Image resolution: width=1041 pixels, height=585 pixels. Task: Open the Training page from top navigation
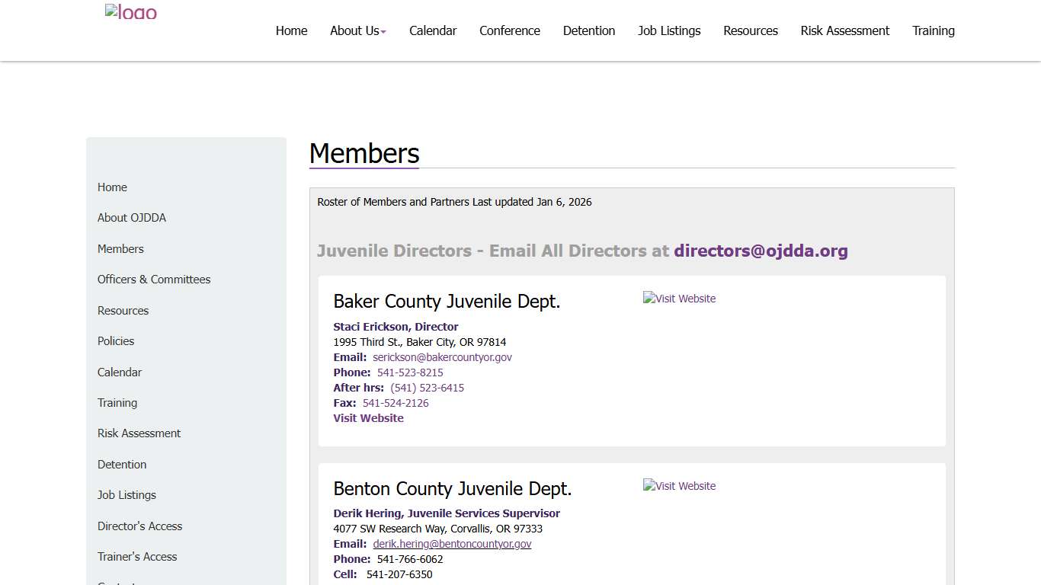tap(933, 30)
